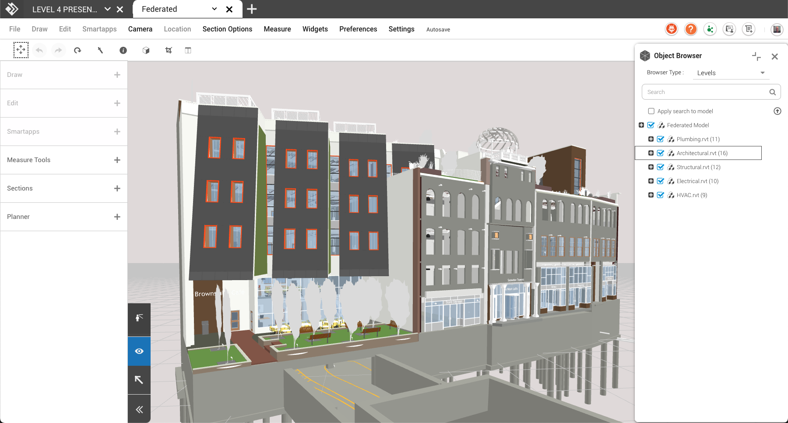Click the info icon in the toolbar
Image resolution: width=788 pixels, height=423 pixels.
pyautogui.click(x=123, y=50)
